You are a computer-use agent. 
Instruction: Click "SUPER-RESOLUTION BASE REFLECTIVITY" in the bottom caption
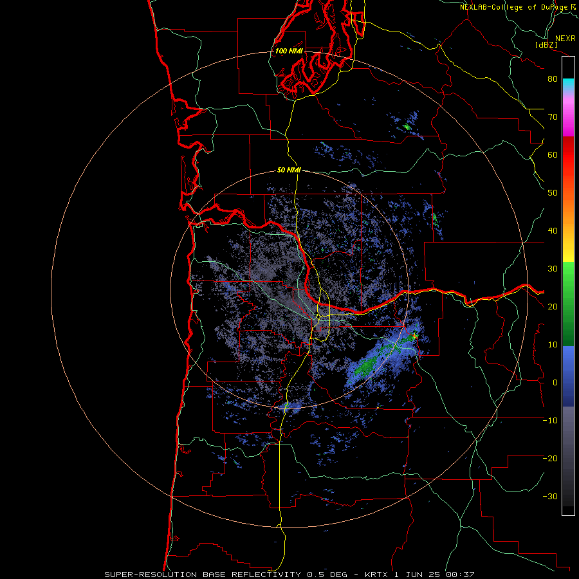[x=203, y=574]
